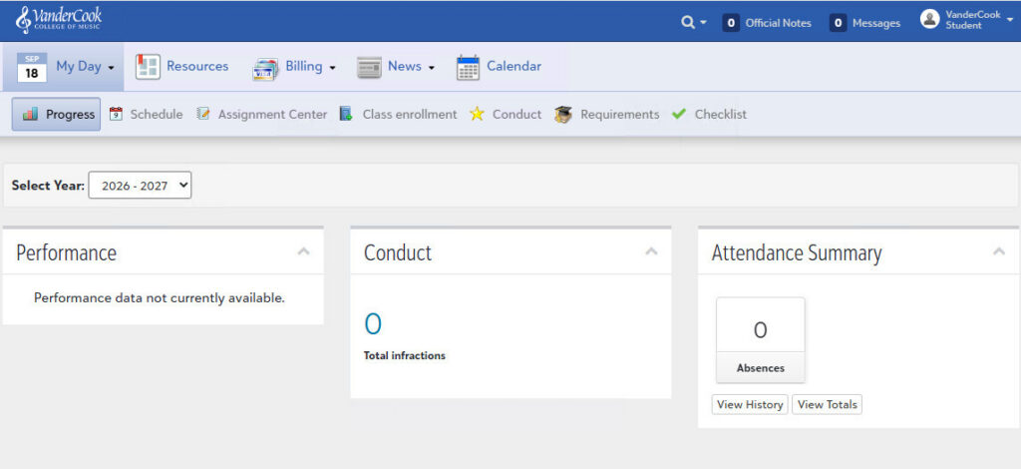The image size is (1021, 469).
Task: Click the Messages count badge
Action: tap(838, 23)
